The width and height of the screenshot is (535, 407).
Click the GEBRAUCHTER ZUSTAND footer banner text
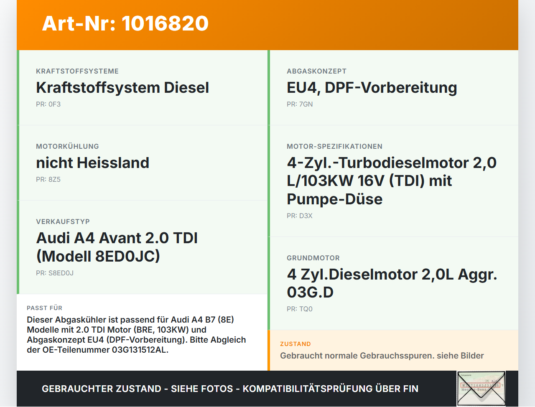[230, 389]
